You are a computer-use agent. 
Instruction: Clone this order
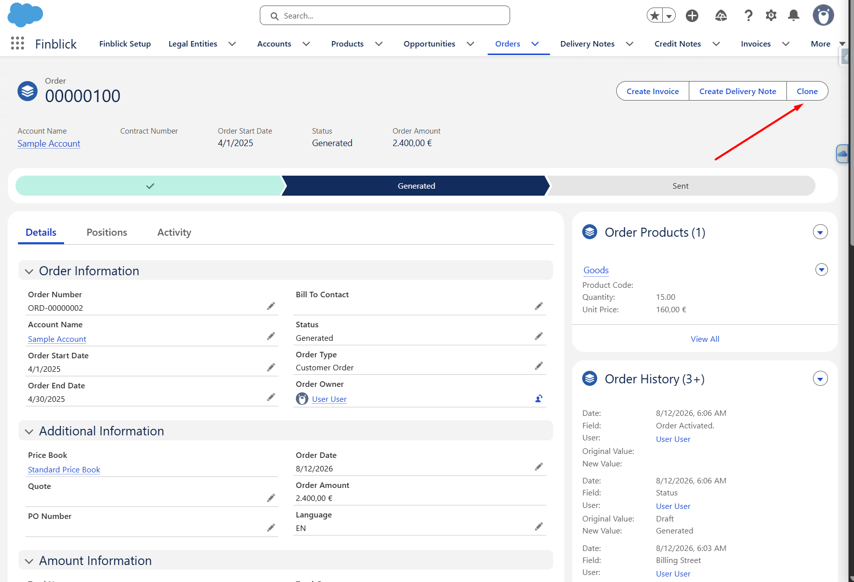[x=807, y=91]
